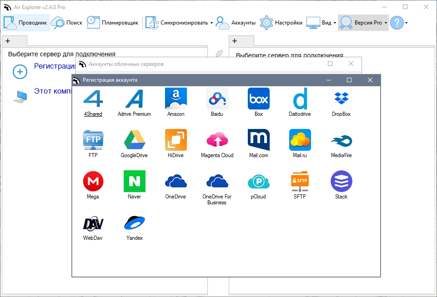Select the Yandex disk icon

pos(134,223)
